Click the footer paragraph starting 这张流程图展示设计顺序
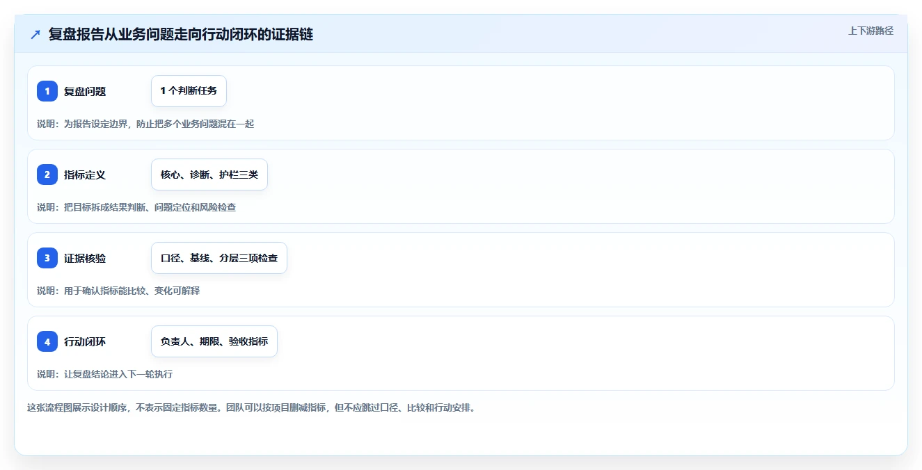Image resolution: width=922 pixels, height=470 pixels. tap(251, 407)
